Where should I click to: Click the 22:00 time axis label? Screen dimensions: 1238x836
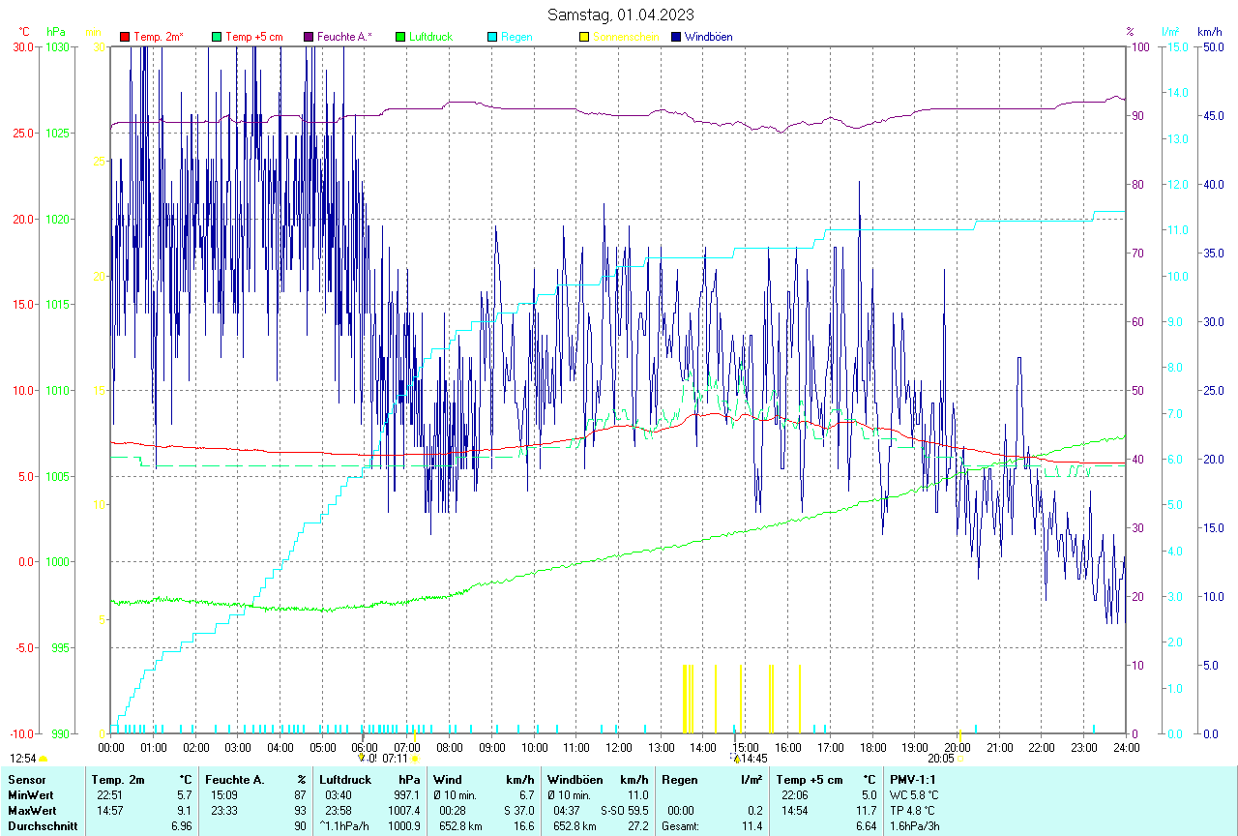point(1042,747)
